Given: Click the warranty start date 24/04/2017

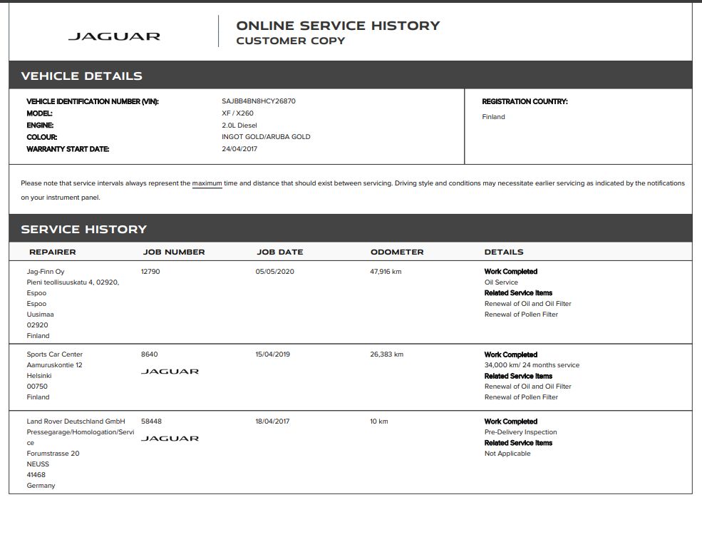Looking at the screenshot, I should click(239, 149).
